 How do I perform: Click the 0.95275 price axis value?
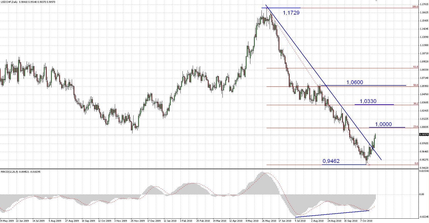[x=424, y=160]
